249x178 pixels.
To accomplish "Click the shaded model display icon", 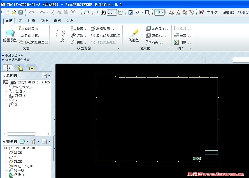I will [158, 12].
